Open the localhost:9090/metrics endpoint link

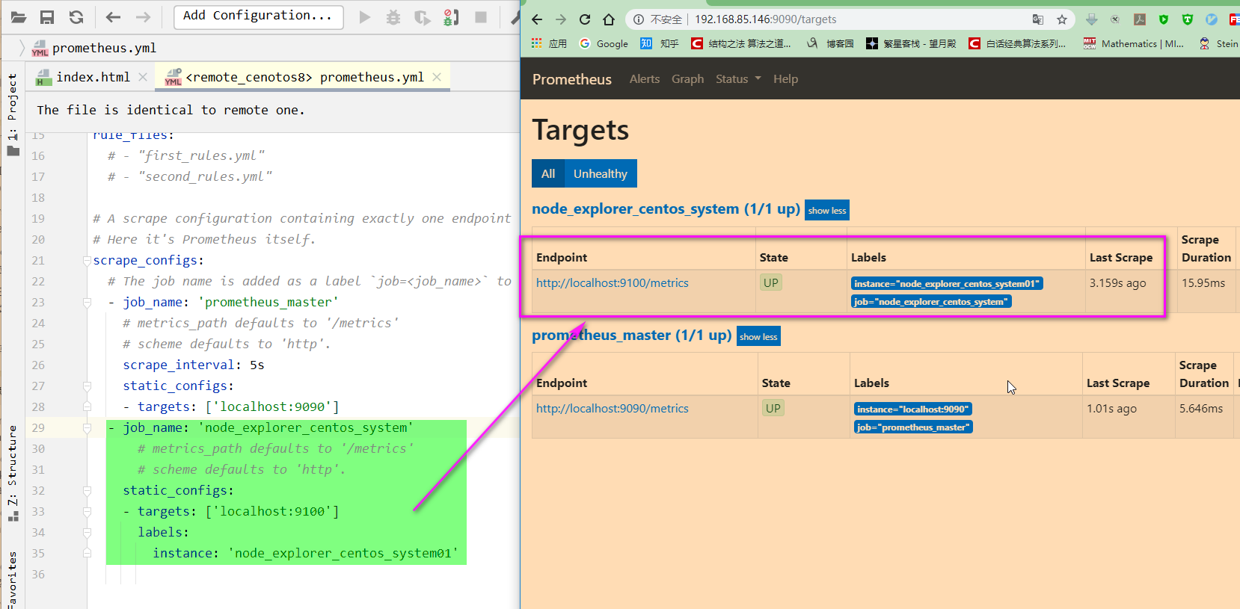pyautogui.click(x=613, y=409)
